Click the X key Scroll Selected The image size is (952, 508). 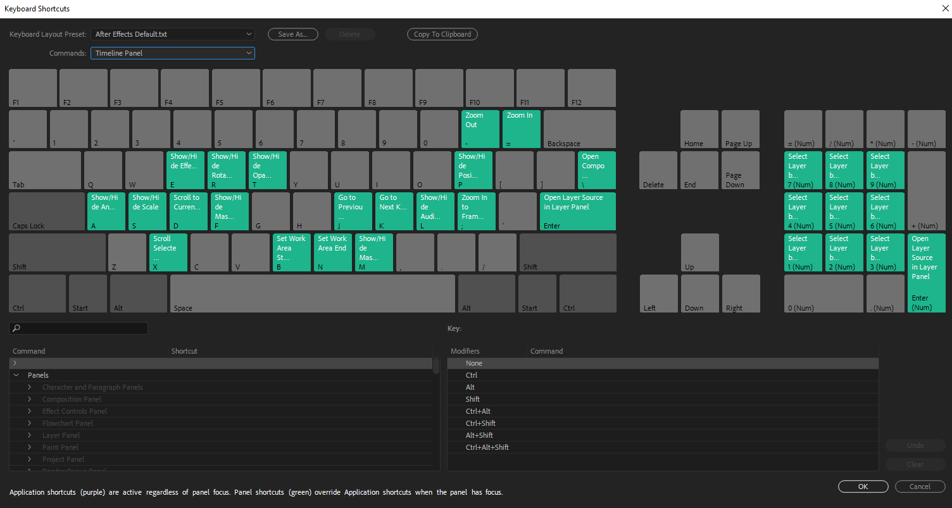pyautogui.click(x=168, y=252)
